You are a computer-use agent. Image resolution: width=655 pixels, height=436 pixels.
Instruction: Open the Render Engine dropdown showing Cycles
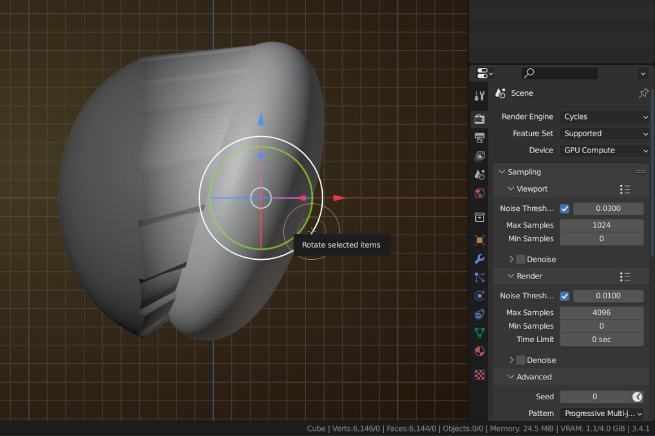coord(605,117)
